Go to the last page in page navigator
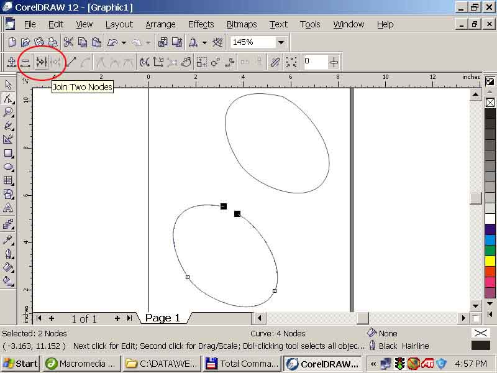Viewport: 497px width, 373px height. [129, 318]
